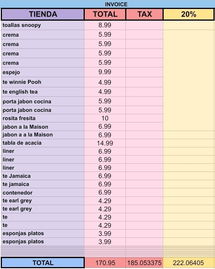
Task: Select the rosita fresita cell
Action: tap(43, 118)
